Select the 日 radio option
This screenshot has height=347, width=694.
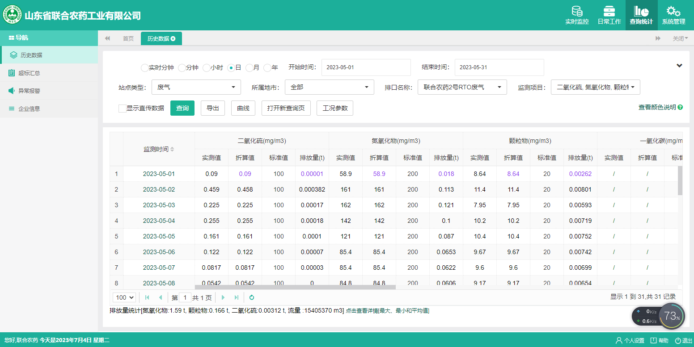pyautogui.click(x=231, y=68)
